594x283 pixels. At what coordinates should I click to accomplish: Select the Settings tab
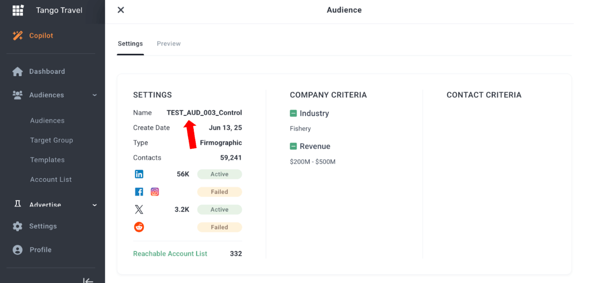click(x=130, y=43)
